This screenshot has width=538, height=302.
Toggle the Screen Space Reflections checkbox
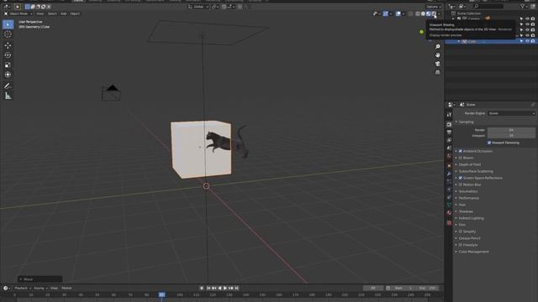point(461,178)
